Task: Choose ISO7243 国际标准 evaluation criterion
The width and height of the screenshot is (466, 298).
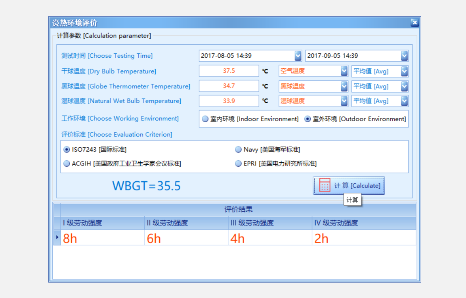Action: coord(67,150)
